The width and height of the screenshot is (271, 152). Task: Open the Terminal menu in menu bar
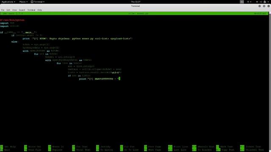pos(31,10)
